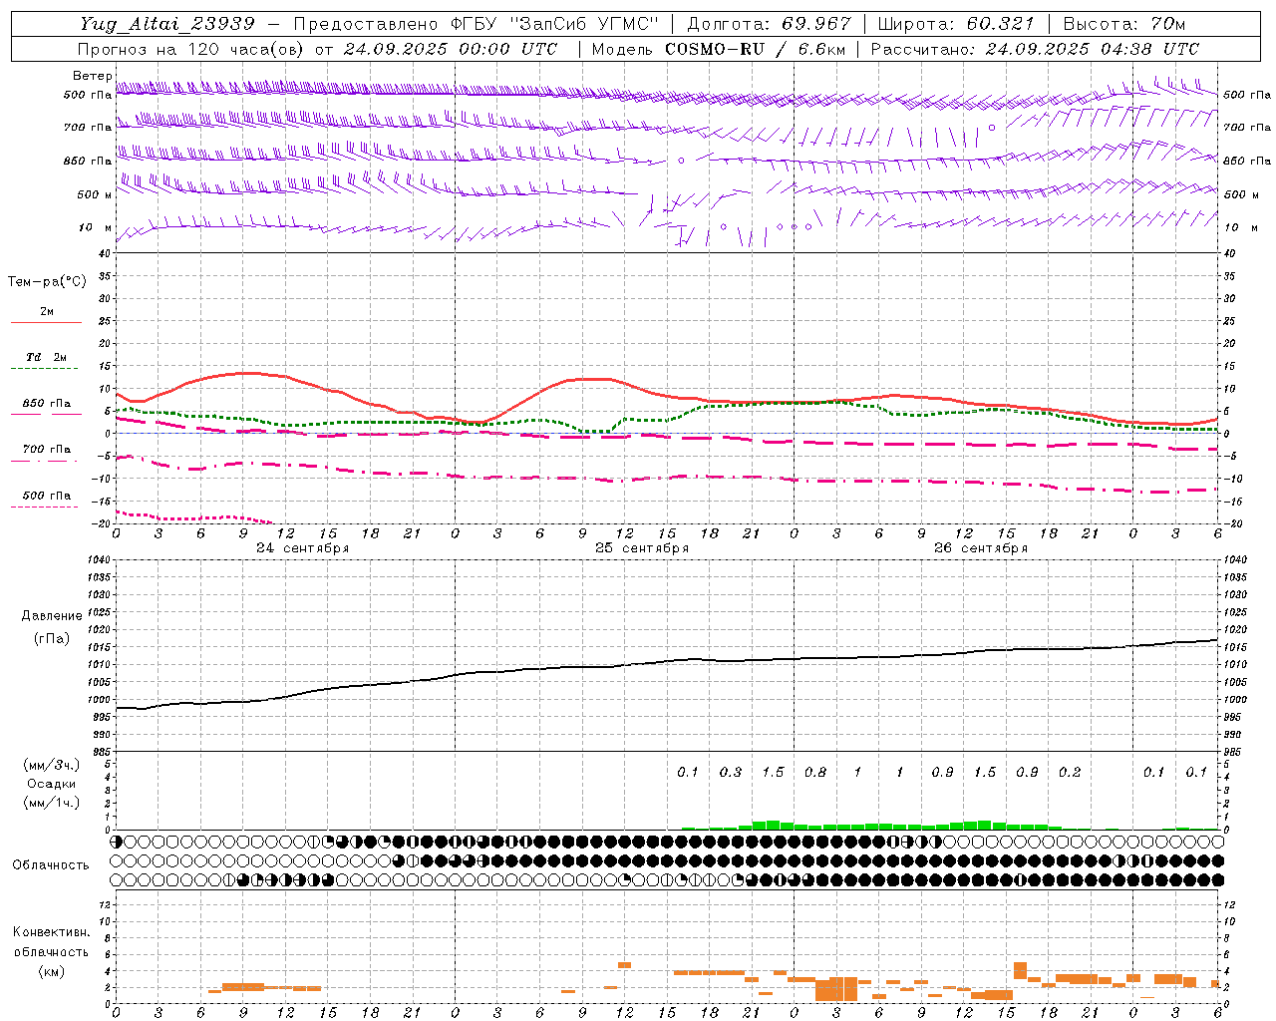1276x1021 pixels.
Task: Click the 'Модель COSMO-RU / 6.6км' label
Action: tap(719, 49)
